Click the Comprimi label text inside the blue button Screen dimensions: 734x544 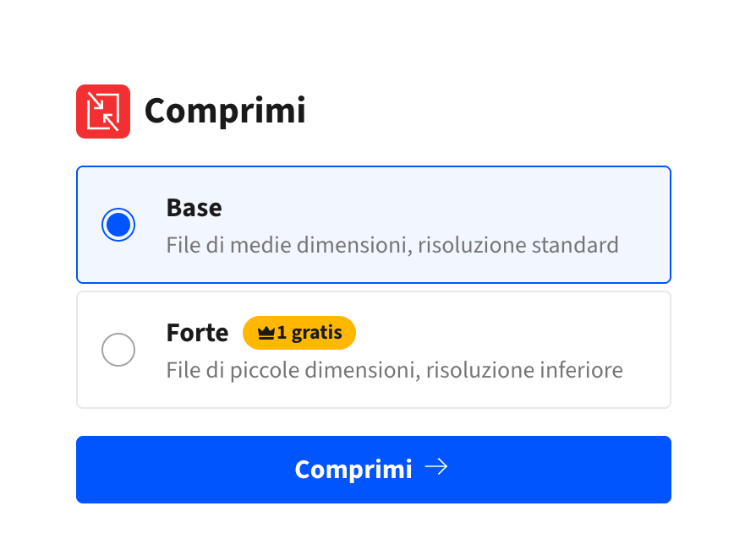[353, 470]
